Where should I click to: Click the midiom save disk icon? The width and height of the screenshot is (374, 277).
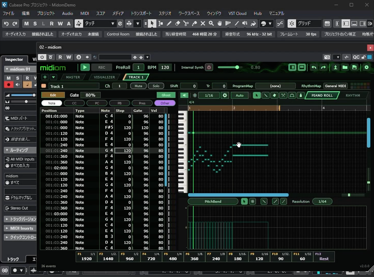(354, 68)
